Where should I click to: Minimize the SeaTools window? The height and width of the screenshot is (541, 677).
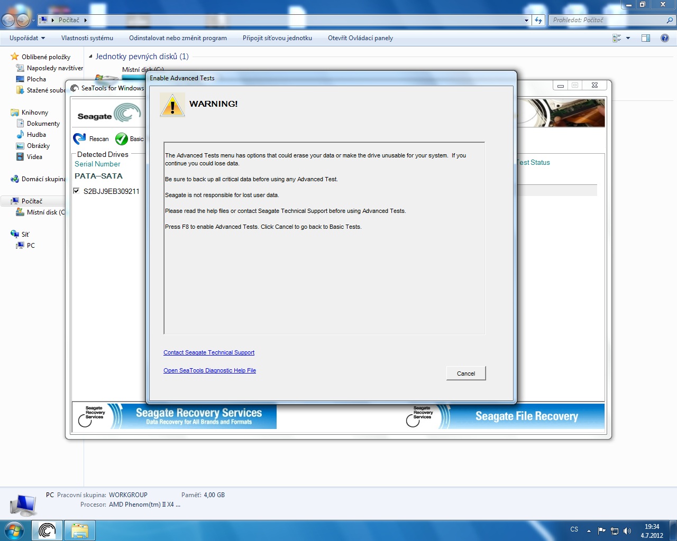coord(561,86)
